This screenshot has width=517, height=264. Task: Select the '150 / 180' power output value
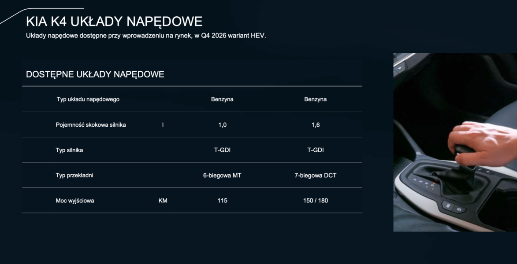pyautogui.click(x=315, y=201)
